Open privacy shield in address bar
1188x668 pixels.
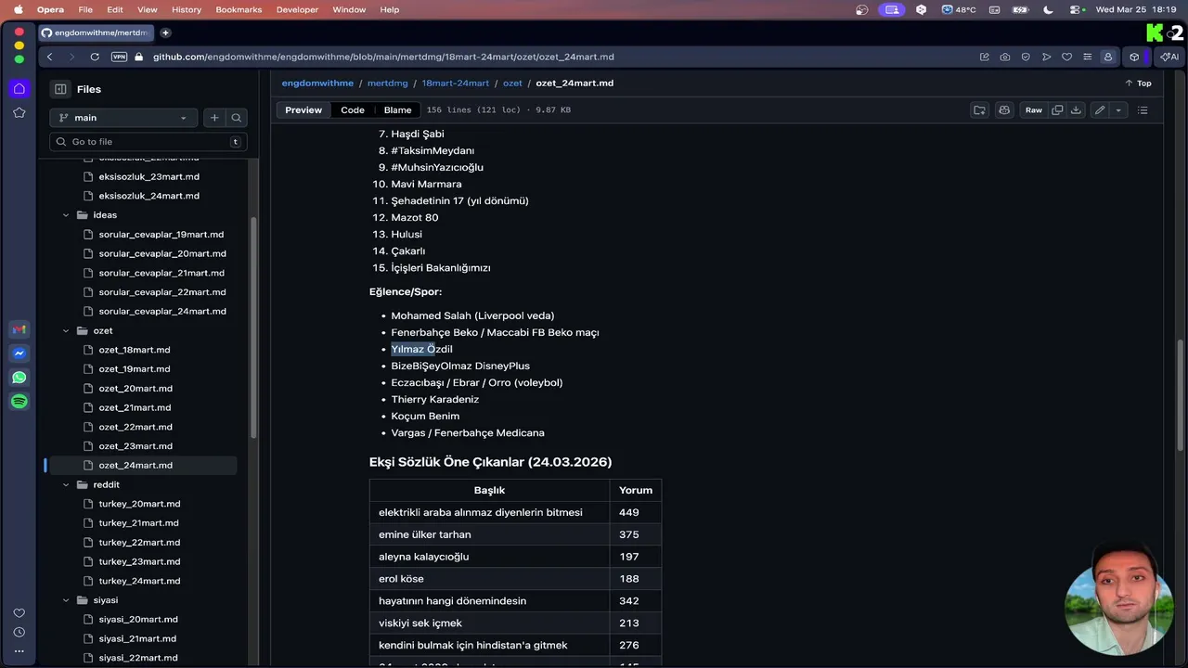point(1026,57)
